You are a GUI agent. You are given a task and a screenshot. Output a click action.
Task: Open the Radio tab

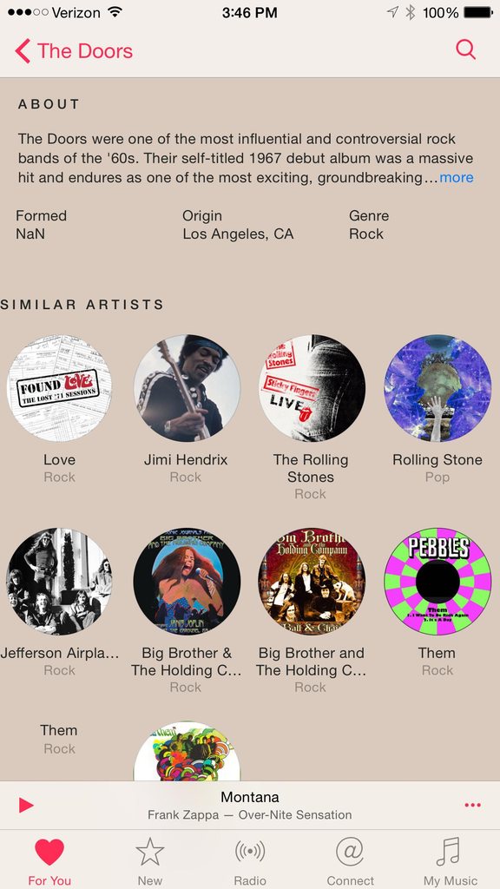tap(250, 862)
